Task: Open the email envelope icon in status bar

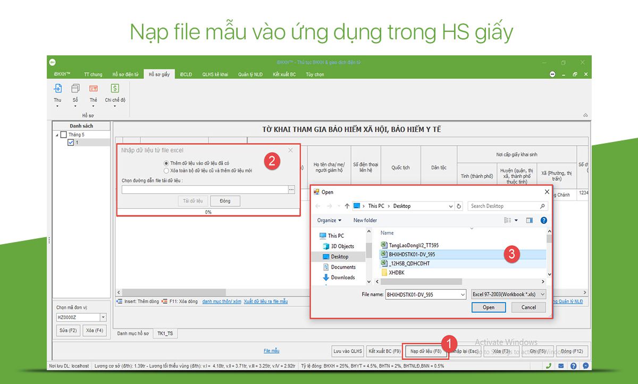Action: 560,366
